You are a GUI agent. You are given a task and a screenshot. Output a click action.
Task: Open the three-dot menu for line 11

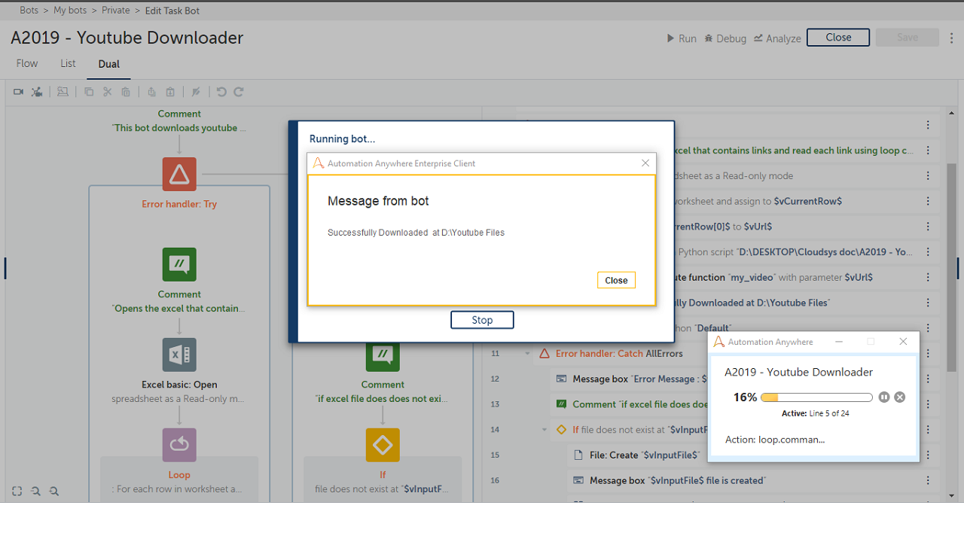pyautogui.click(x=928, y=354)
